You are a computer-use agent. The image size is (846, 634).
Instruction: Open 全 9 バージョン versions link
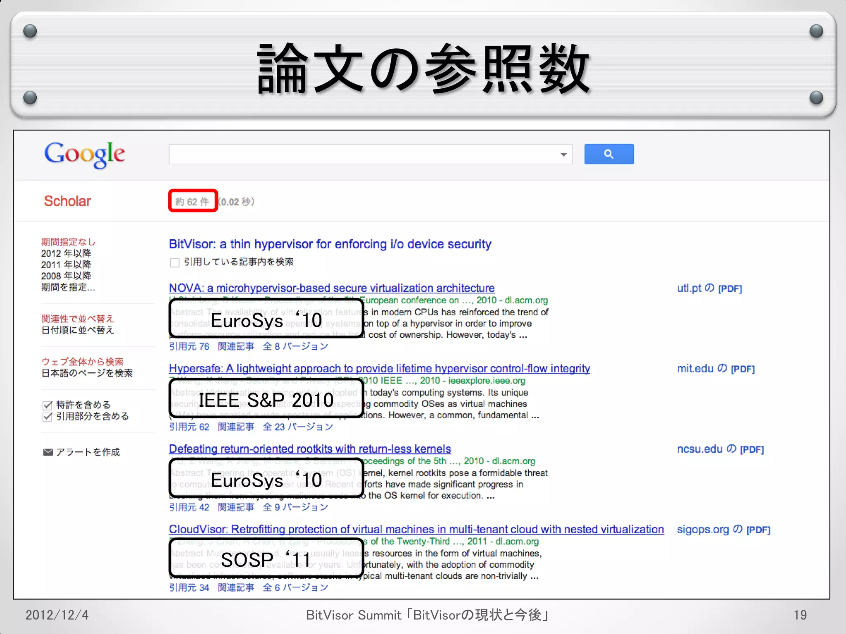295,507
